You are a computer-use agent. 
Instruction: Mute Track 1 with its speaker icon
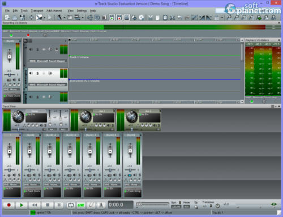point(31,49)
